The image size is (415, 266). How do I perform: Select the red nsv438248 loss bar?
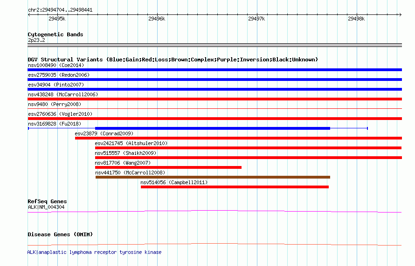[214, 99]
